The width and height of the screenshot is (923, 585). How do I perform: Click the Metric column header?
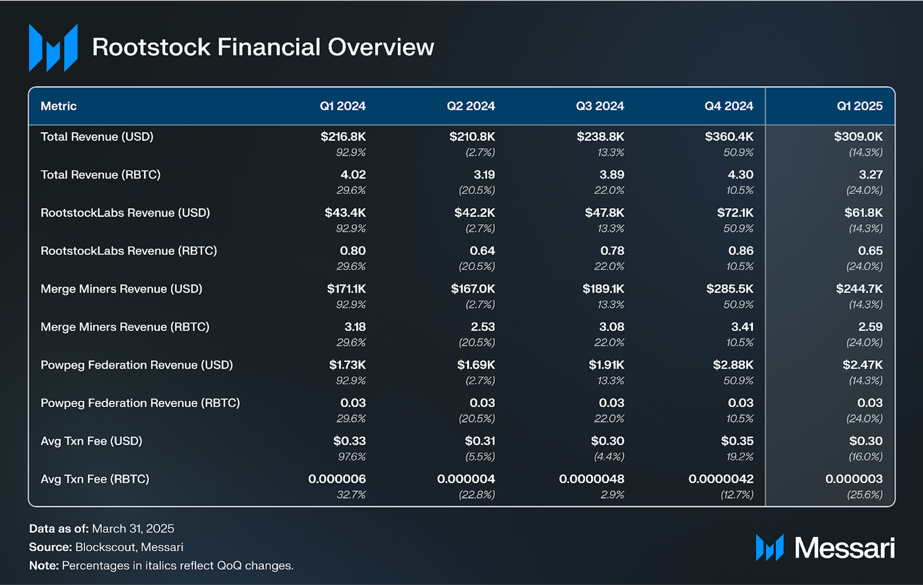pos(59,106)
